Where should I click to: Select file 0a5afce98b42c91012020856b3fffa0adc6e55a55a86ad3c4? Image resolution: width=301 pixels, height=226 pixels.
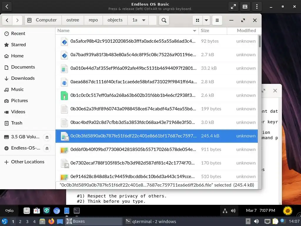pyautogui.click(x=157, y=41)
